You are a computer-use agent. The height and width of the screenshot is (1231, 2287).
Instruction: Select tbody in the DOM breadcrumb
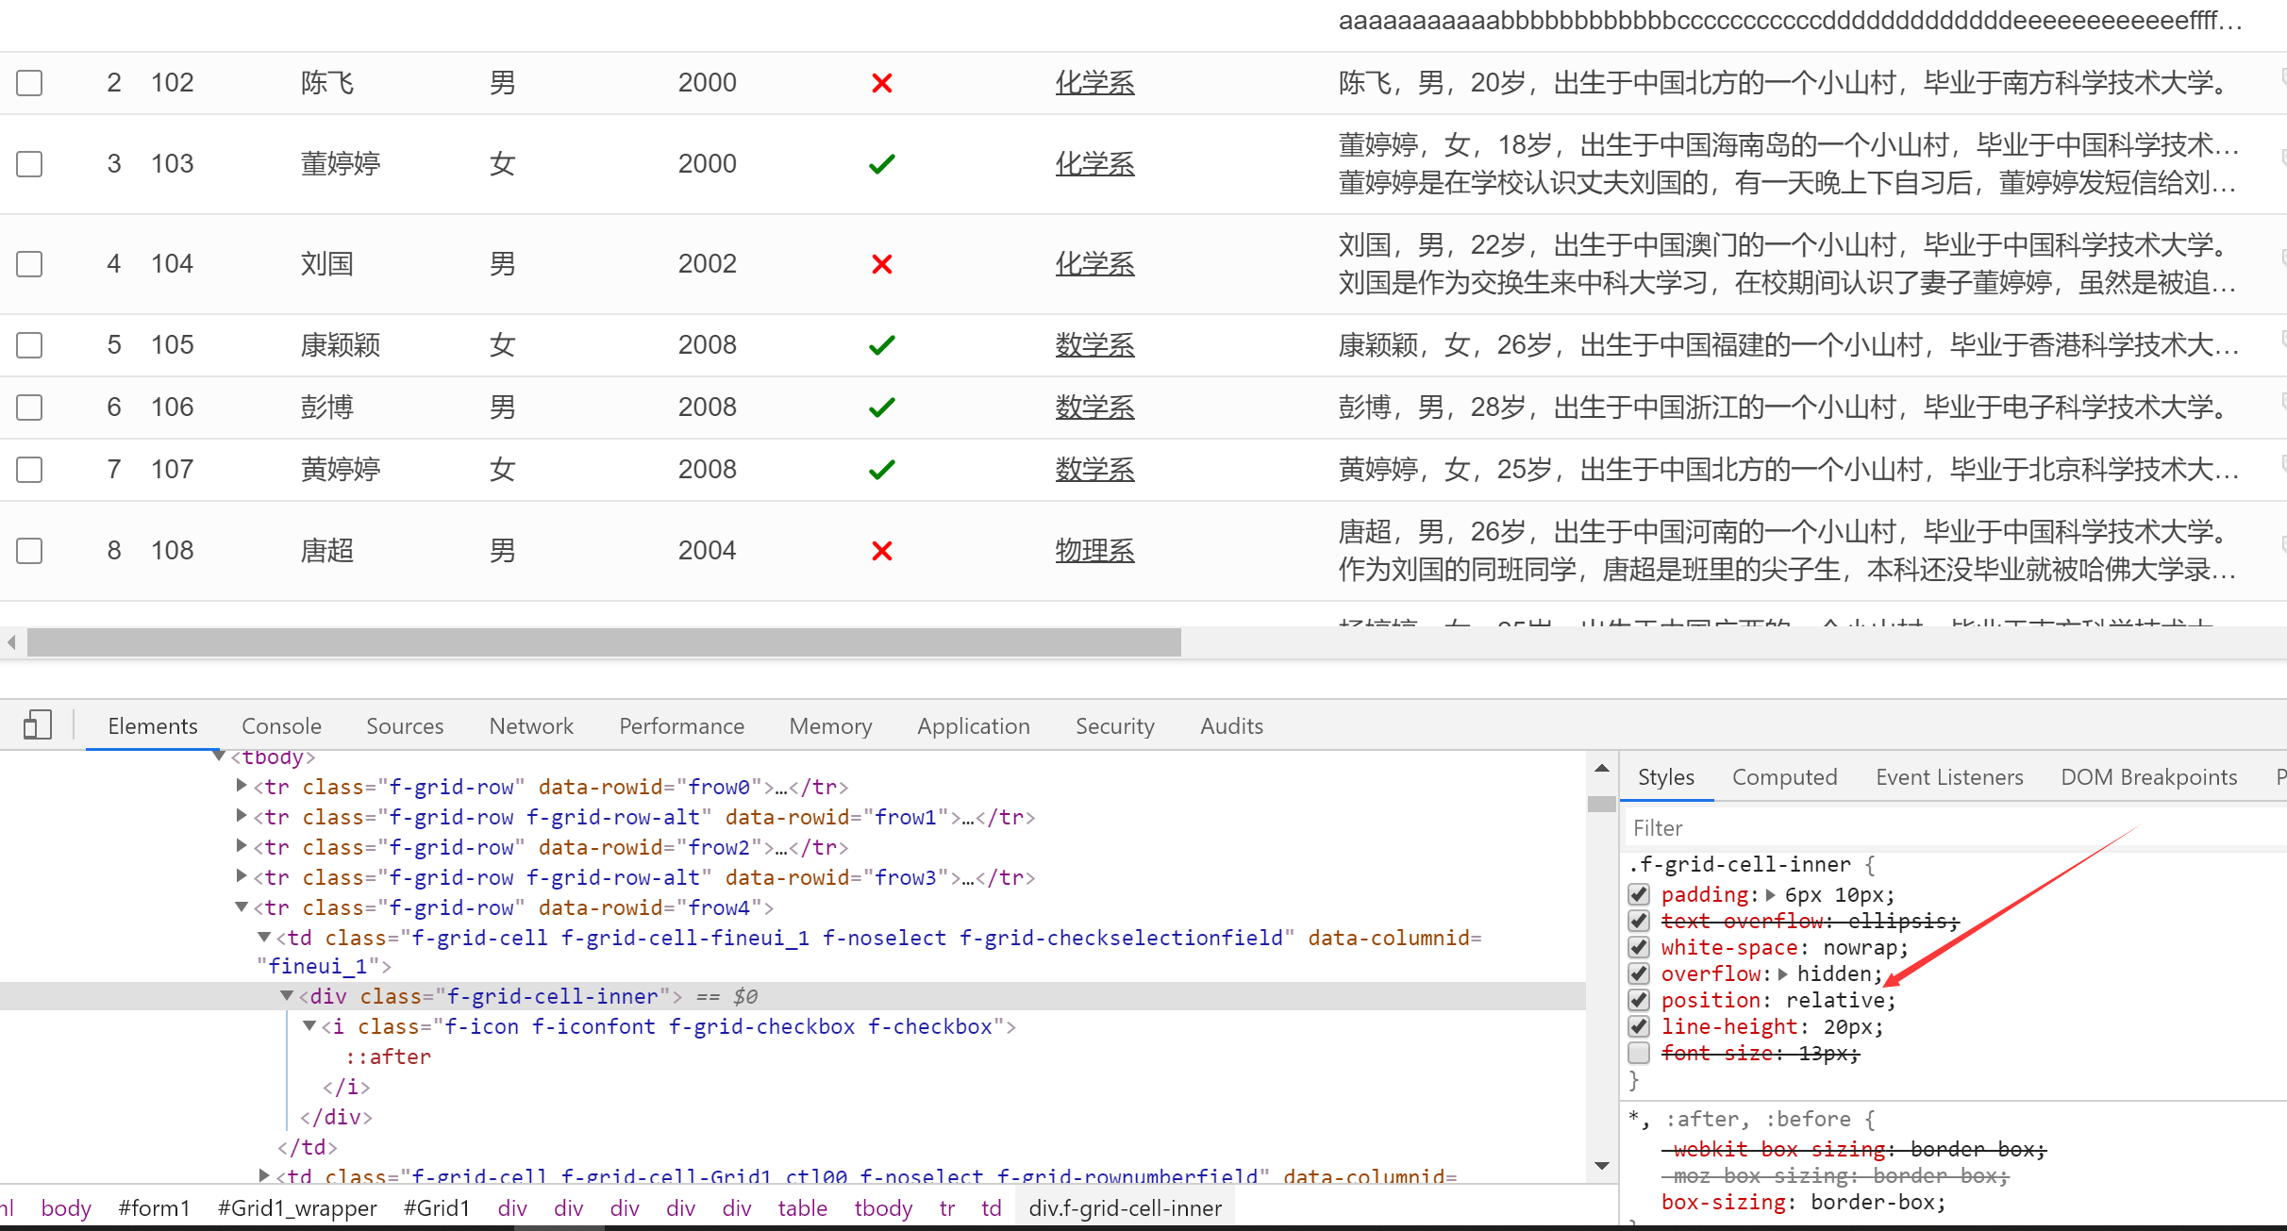tap(883, 1208)
